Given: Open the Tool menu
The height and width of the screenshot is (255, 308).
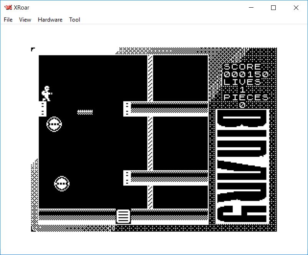Looking at the screenshot, I should pyautogui.click(x=75, y=20).
